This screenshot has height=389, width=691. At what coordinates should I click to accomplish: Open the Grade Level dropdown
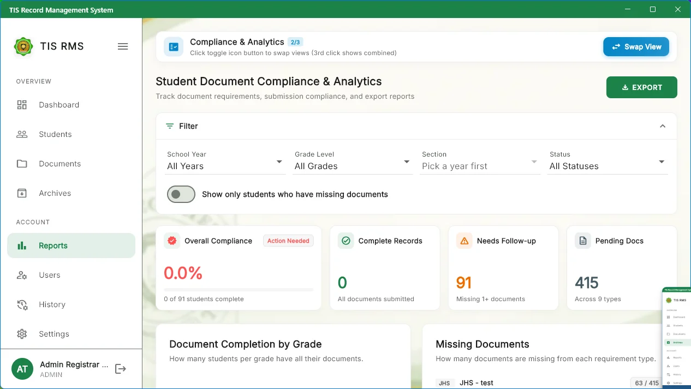click(x=353, y=162)
